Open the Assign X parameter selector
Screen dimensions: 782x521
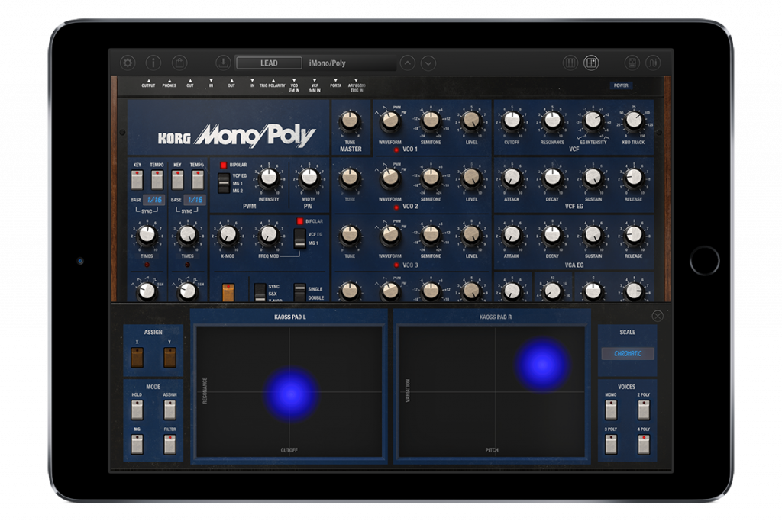coord(137,358)
